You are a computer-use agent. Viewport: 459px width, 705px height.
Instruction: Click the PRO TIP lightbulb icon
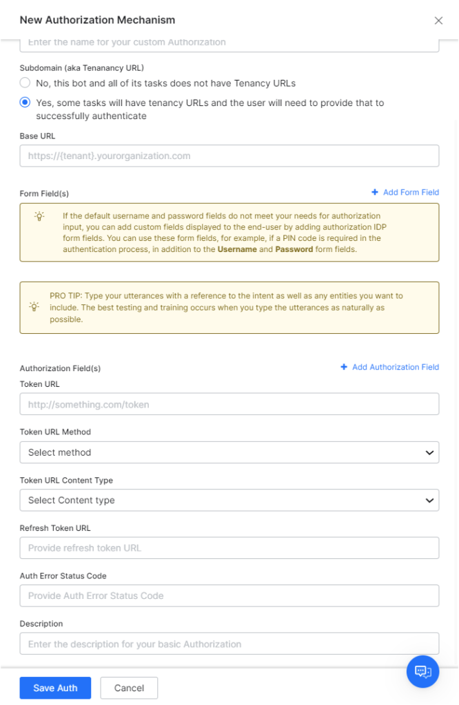tap(34, 307)
